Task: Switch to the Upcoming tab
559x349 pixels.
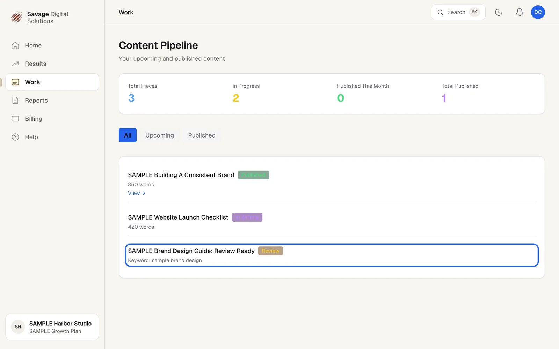Action: tap(160, 135)
